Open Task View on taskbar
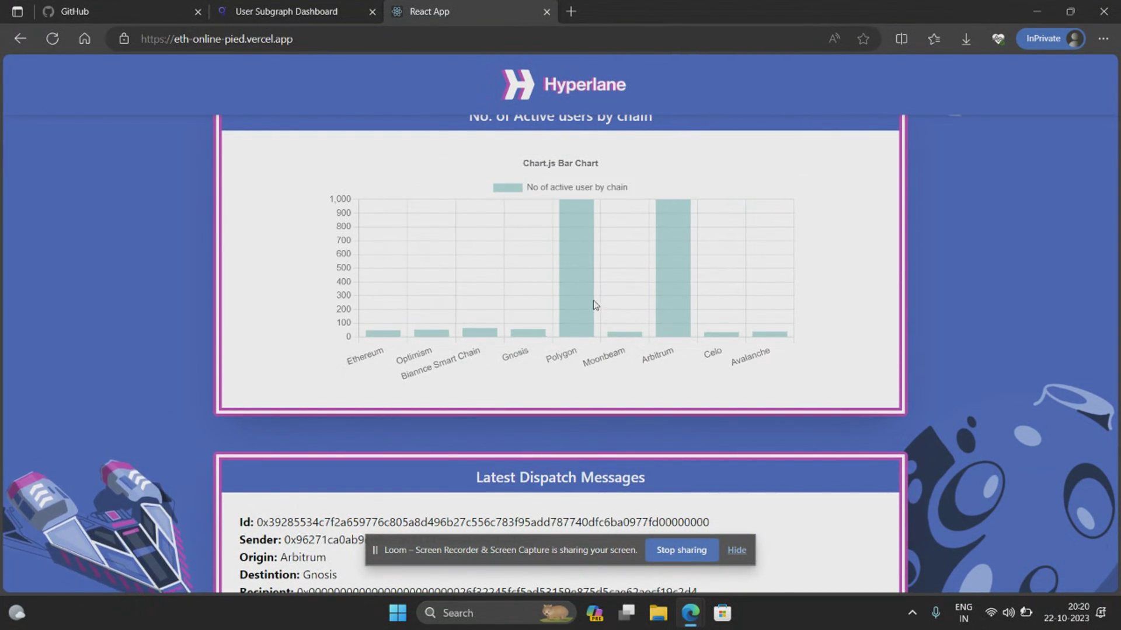The image size is (1121, 630). (627, 612)
